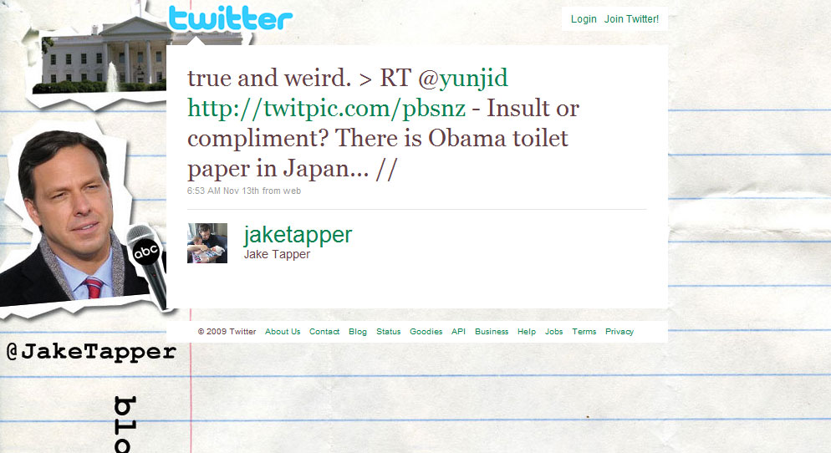Open the jaketapper username link
Viewport: 831px width, 453px height.
pos(298,235)
